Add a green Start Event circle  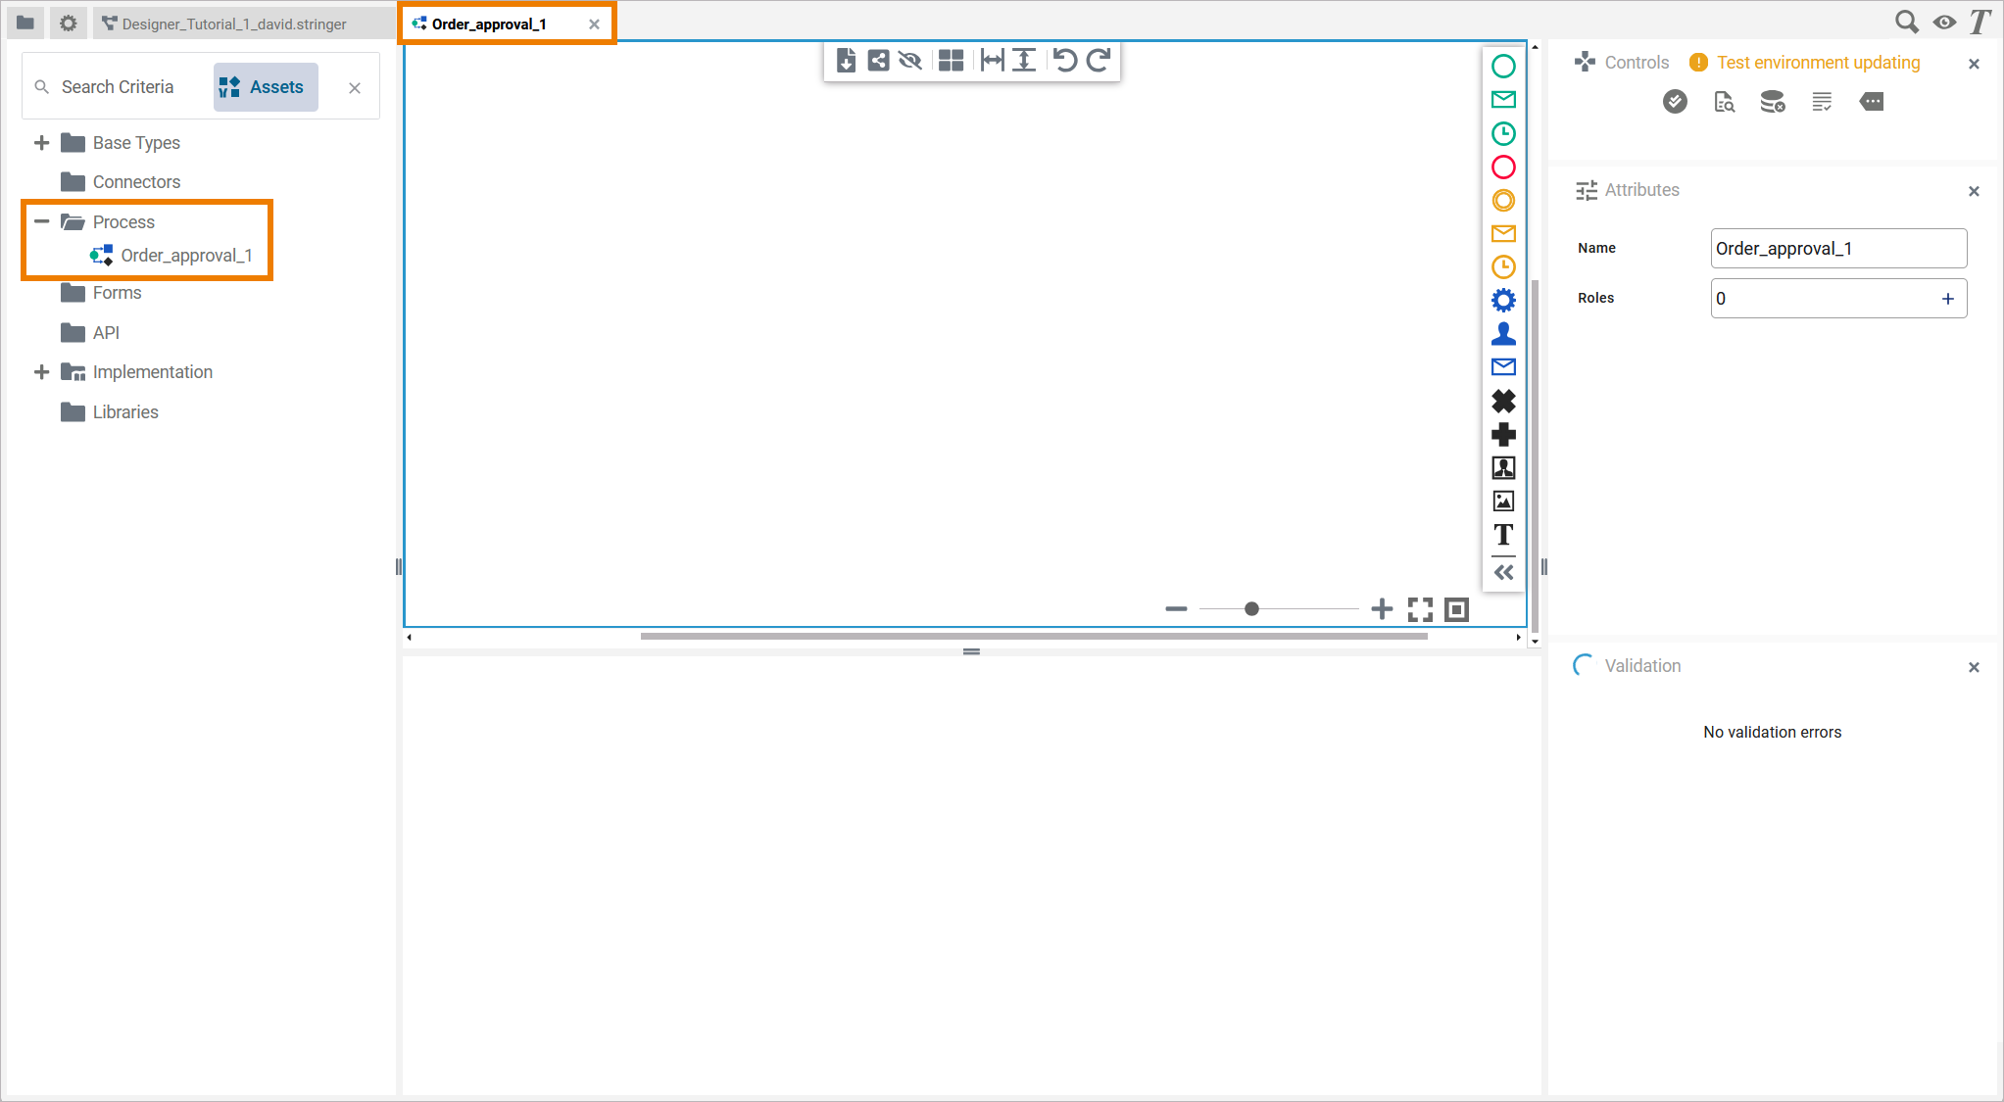1503,66
